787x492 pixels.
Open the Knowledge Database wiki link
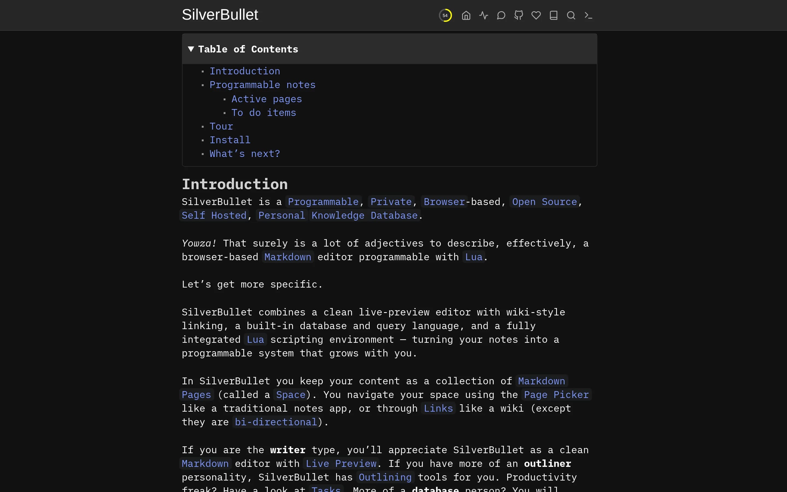(x=365, y=215)
